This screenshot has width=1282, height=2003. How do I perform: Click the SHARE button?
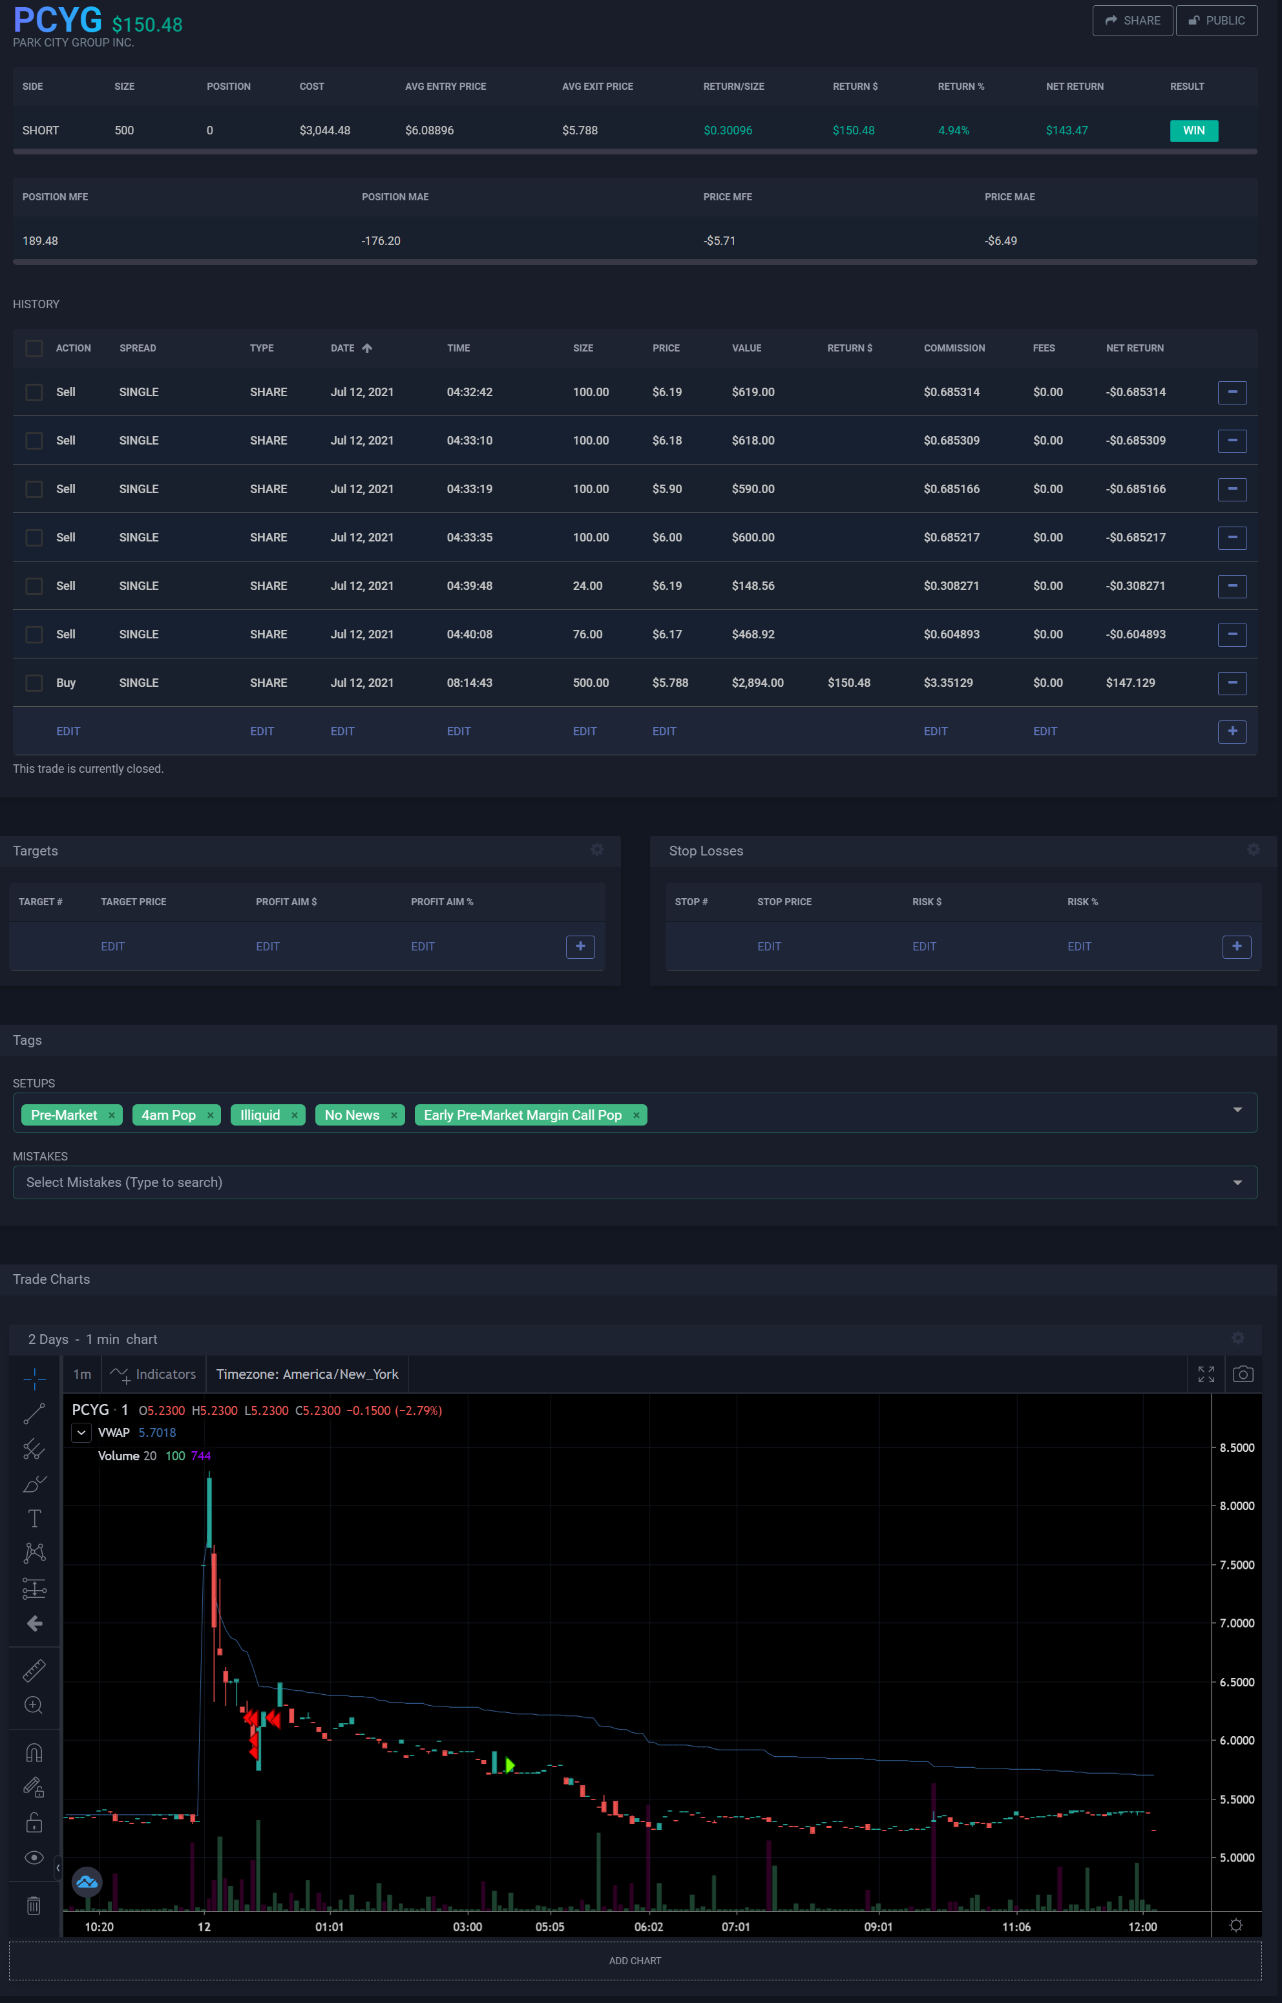coord(1132,21)
